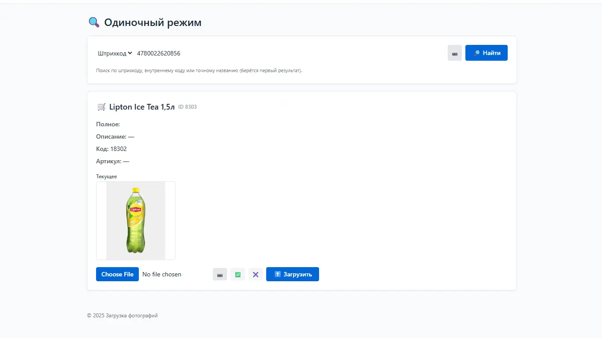Screen dimensions: 602x338
Task: Open the current Lipton bottle image thumbnail
Action: pyautogui.click(x=136, y=220)
